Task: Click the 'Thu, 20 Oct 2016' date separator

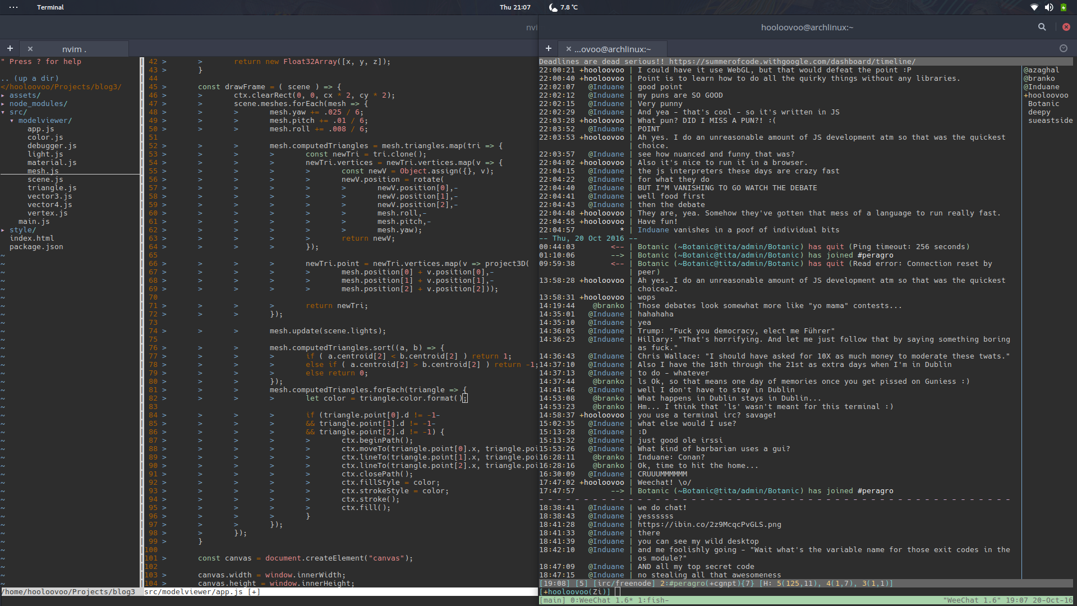Action: [588, 238]
